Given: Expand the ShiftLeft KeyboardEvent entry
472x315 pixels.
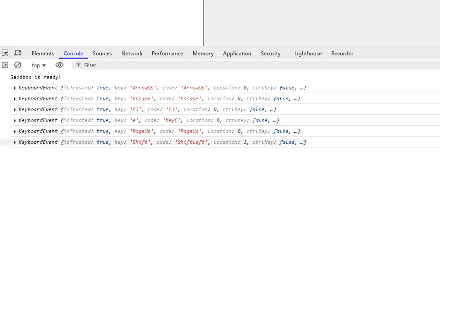Looking at the screenshot, I should click(x=15, y=143).
